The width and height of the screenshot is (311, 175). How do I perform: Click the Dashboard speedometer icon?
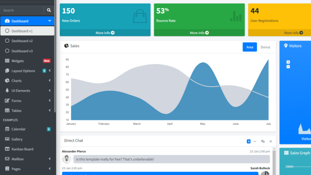tap(7, 21)
